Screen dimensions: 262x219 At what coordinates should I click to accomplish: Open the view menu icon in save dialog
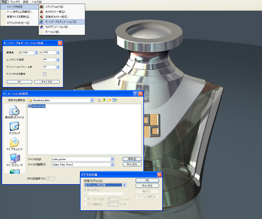click(x=115, y=100)
